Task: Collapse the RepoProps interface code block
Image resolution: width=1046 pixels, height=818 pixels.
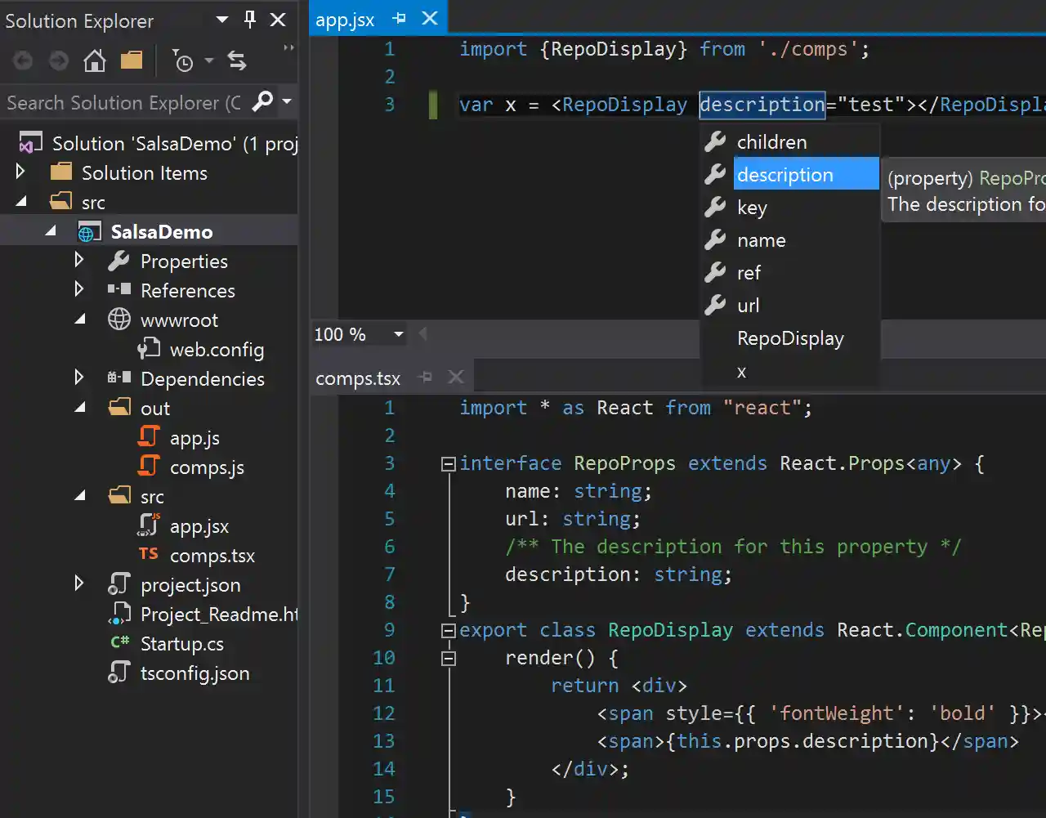Action: (448, 464)
